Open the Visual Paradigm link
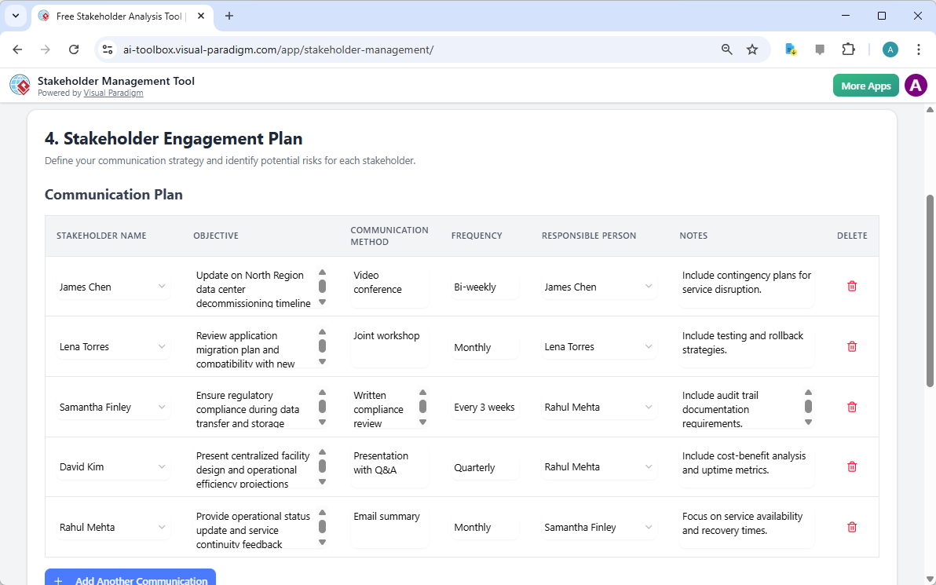 [113, 93]
